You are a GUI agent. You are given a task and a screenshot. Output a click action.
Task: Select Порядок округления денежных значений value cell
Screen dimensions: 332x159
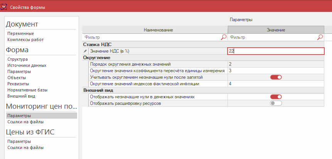[276, 64]
